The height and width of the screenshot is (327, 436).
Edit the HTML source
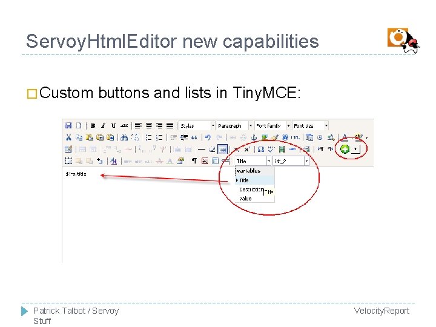pos(296,137)
